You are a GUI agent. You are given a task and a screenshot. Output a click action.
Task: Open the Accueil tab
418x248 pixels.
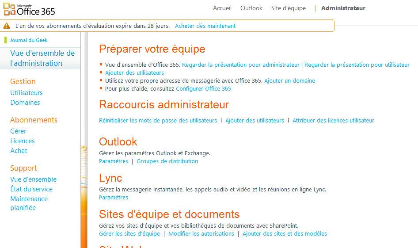click(222, 8)
